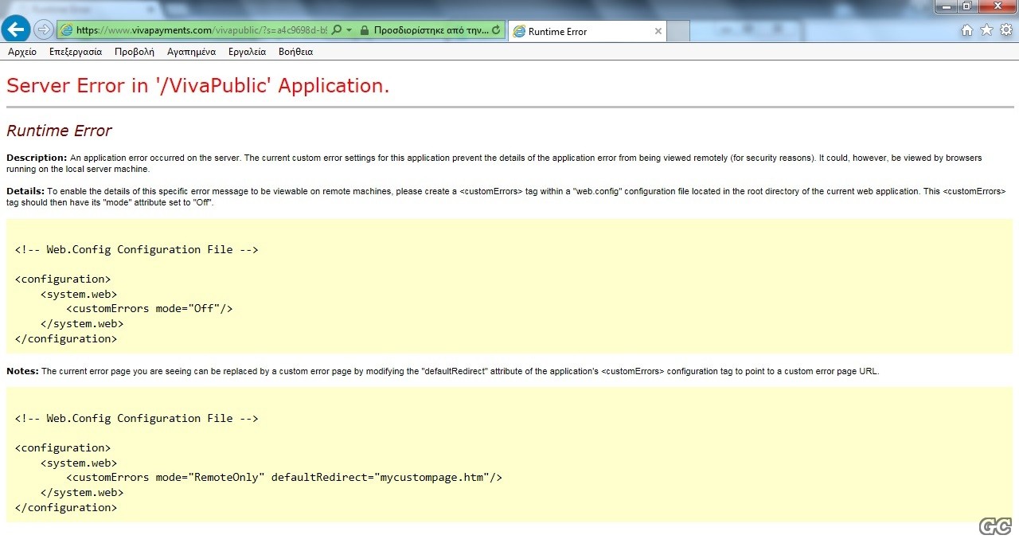Click the Προσδιορίστηκε από την security identification label
Viewport: 1019px width, 543px height.
click(431, 30)
